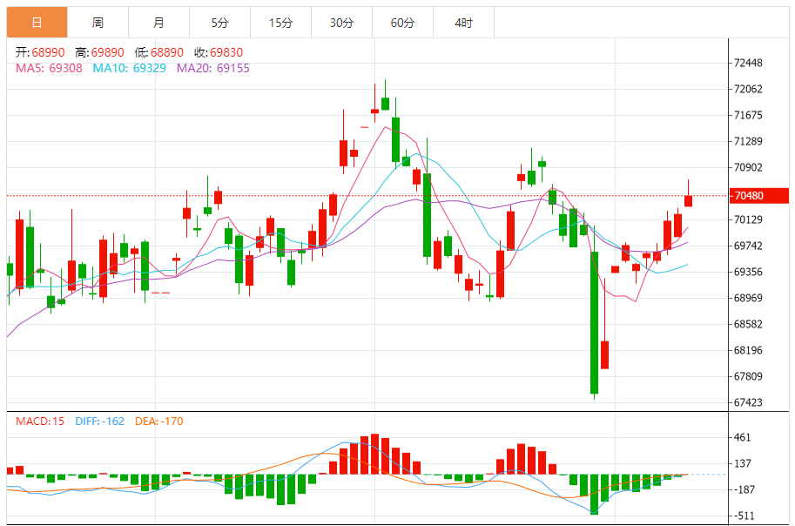Switch to the 4时 interval tab
This screenshot has width=795, height=526.
pos(463,23)
